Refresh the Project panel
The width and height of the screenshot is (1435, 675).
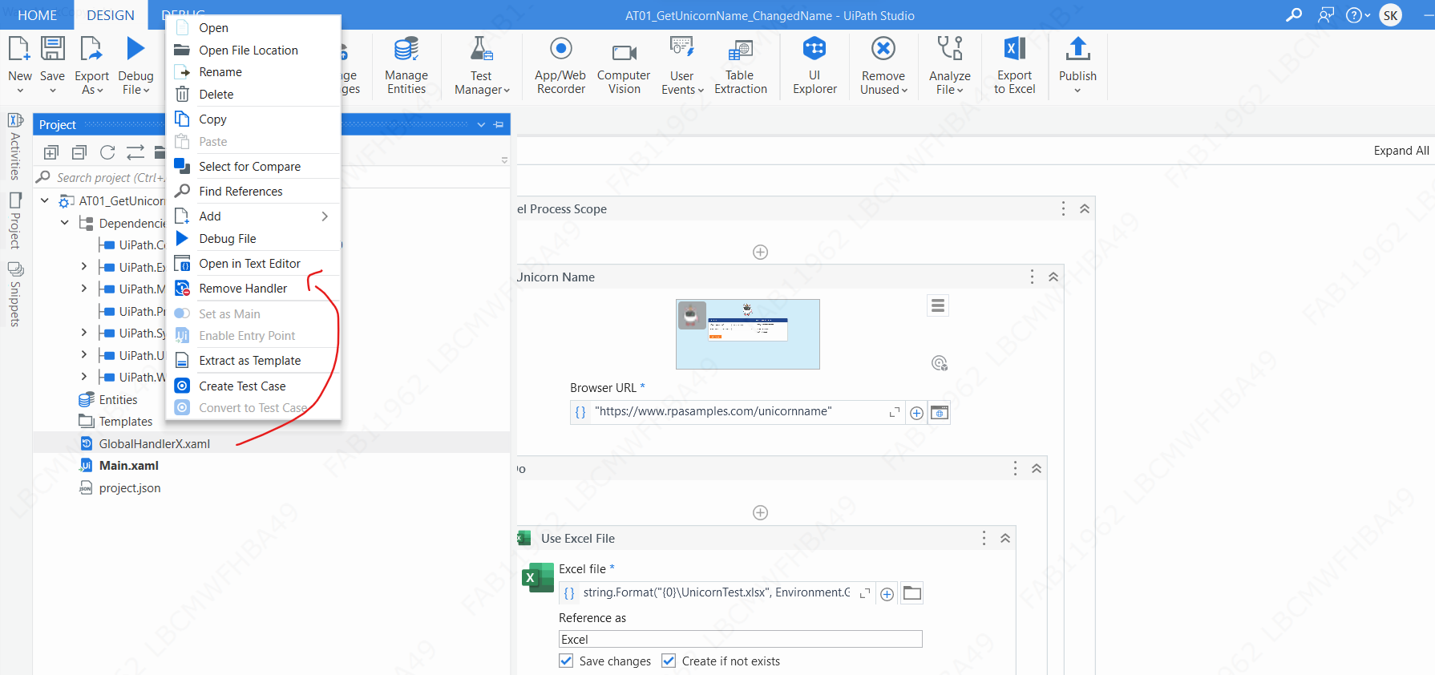coord(107,152)
